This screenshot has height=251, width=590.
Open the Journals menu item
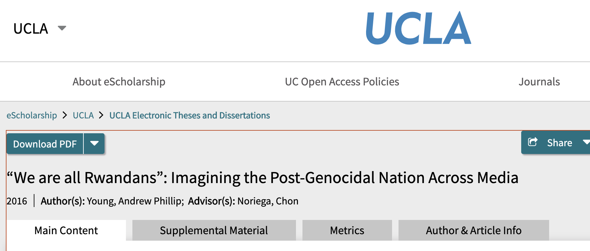tap(539, 82)
